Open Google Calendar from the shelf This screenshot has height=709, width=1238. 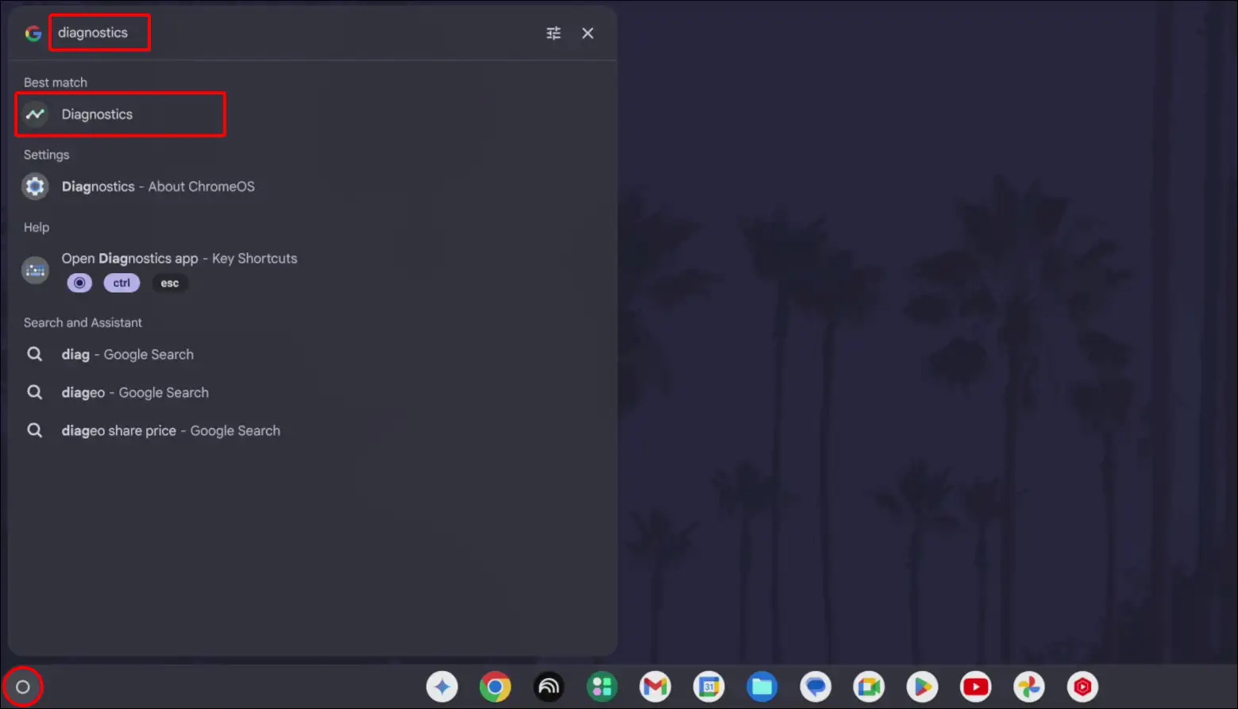708,686
